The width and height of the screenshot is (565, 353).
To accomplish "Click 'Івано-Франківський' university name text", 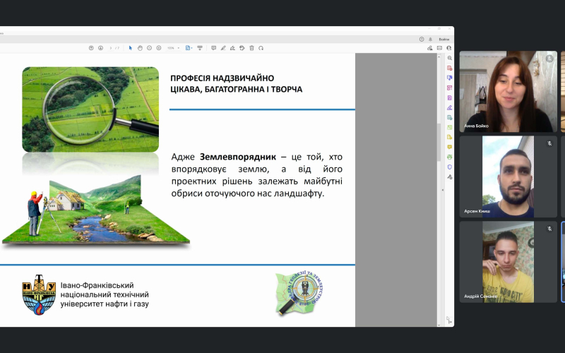I will coord(97,285).
